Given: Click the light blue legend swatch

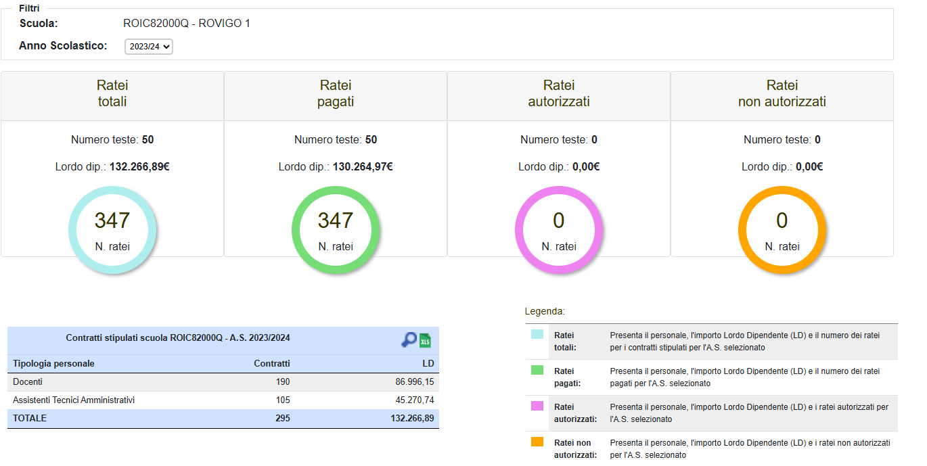Looking at the screenshot, I should click(537, 334).
